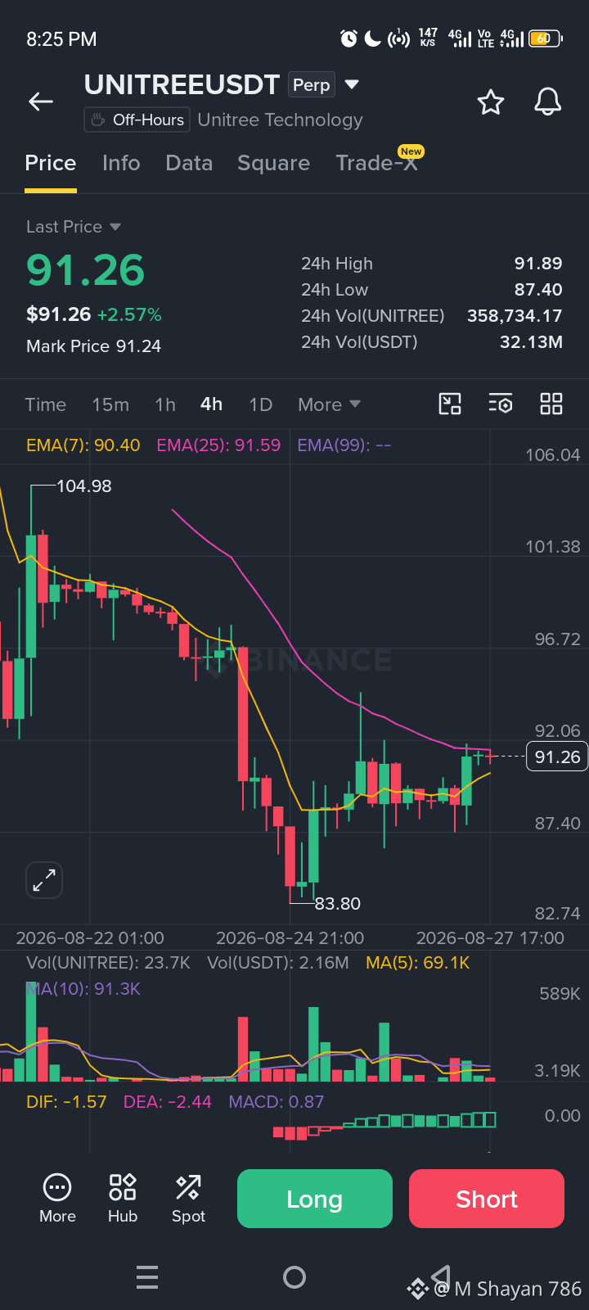Screen dimensions: 589x1310
Task: Tap the 104.98 high price marker
Action: tap(84, 486)
